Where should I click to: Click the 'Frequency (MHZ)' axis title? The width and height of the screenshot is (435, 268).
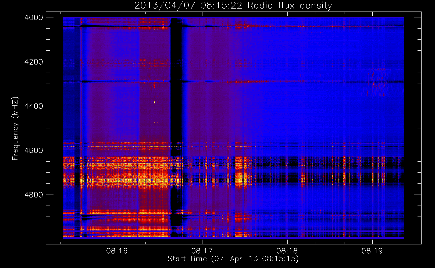(x=15, y=129)
